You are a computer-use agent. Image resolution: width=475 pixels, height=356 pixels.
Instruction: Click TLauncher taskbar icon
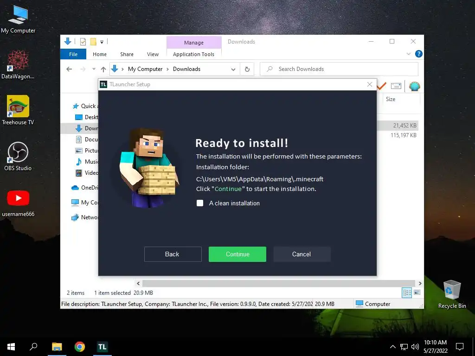pyautogui.click(x=103, y=347)
